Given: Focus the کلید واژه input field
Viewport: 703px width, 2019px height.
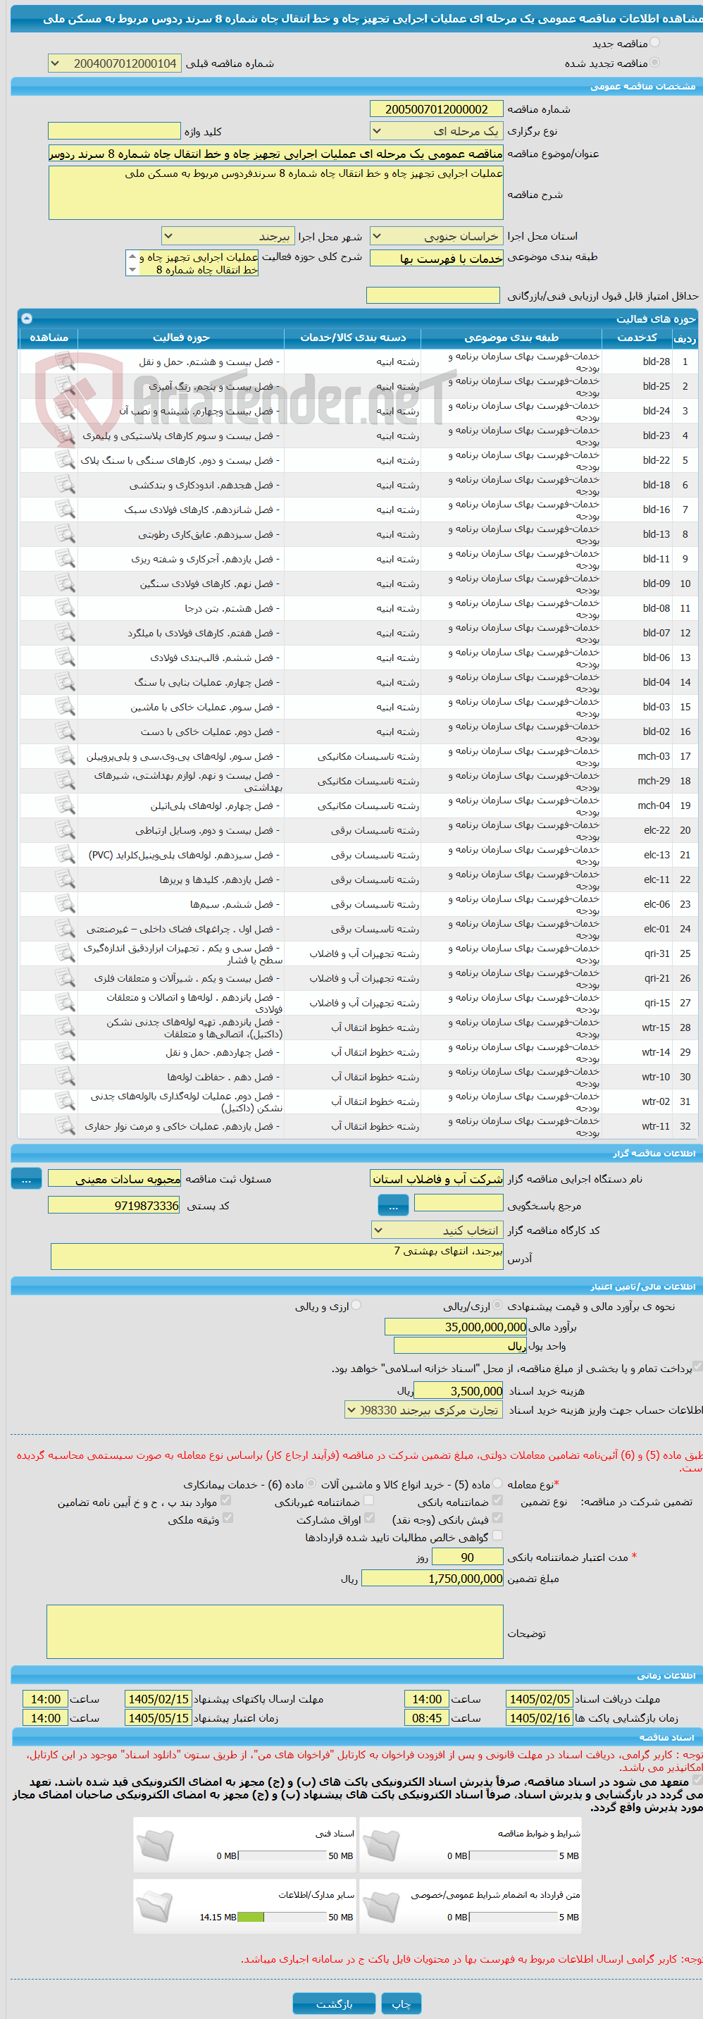Looking at the screenshot, I should [x=114, y=131].
